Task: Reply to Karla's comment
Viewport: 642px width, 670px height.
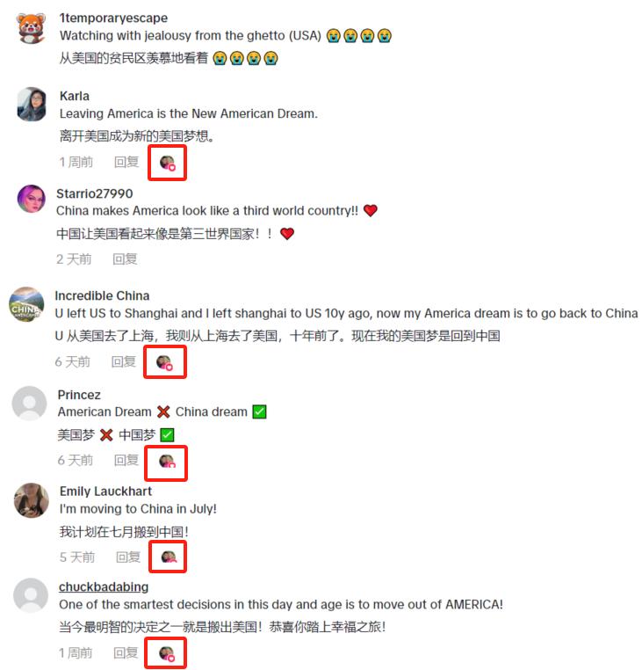Action: click(126, 162)
